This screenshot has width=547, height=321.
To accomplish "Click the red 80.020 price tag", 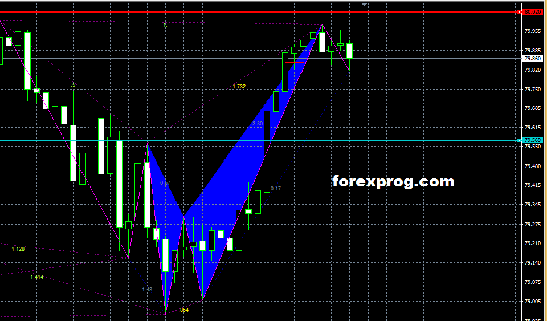I will point(533,11).
